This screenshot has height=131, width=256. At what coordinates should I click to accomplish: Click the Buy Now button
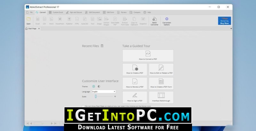click(x=225, y=21)
